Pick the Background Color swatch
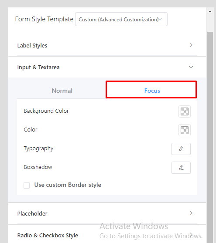216x243 pixels. 185,111
